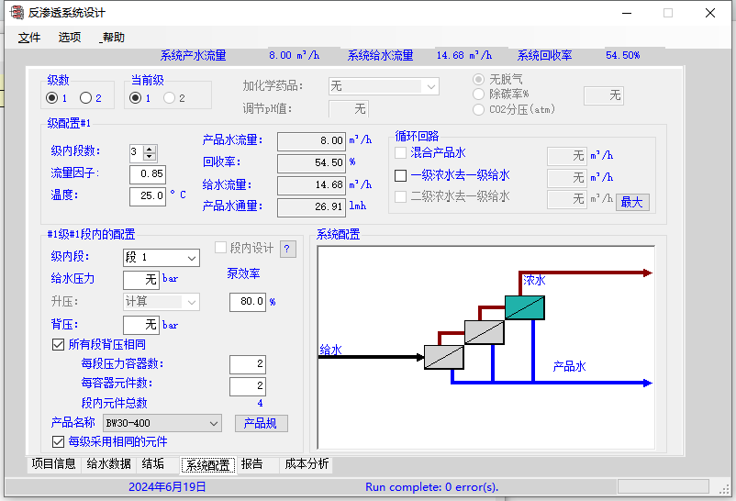The height and width of the screenshot is (501, 736).
Task: Switch to the 成本分析 tab
Action: pos(306,464)
